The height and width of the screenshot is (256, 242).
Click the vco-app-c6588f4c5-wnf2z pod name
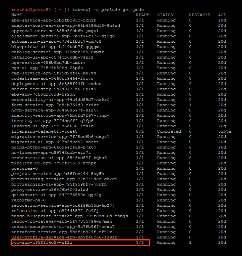[x=42, y=242]
